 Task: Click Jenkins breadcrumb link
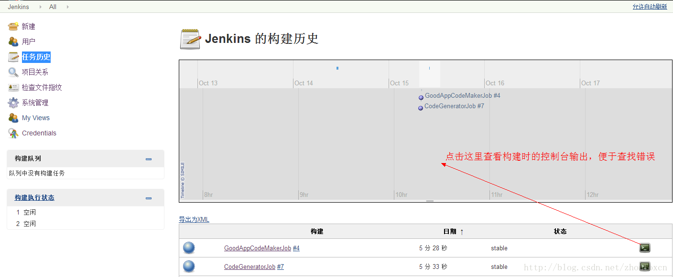click(x=19, y=7)
